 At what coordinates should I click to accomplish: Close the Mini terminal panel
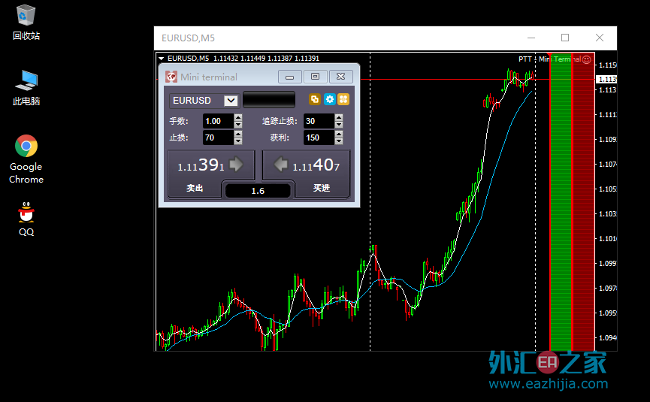(x=340, y=77)
